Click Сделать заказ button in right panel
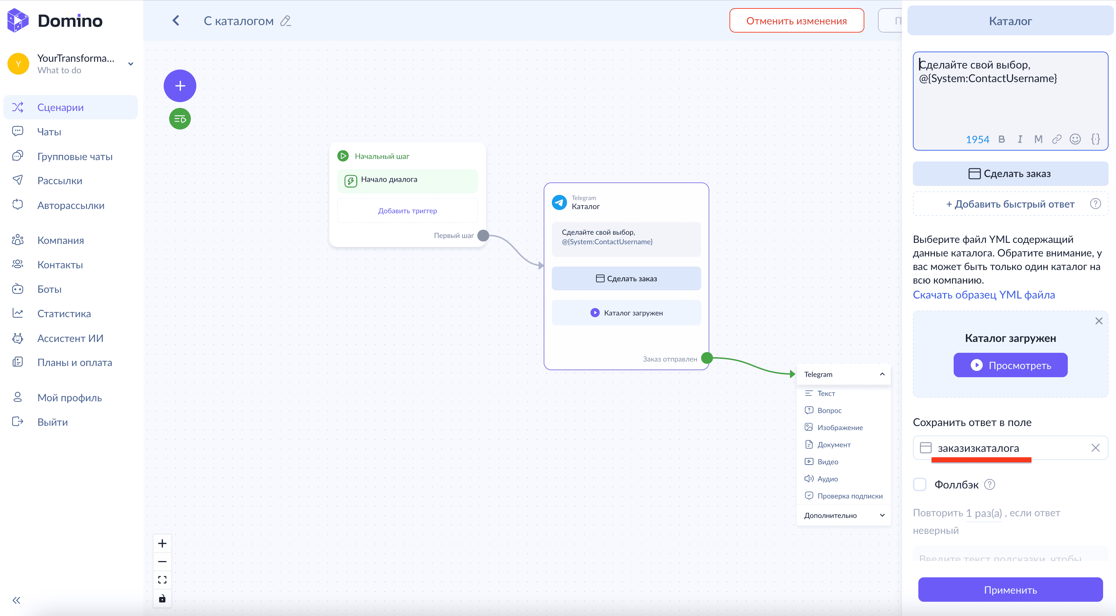 click(1010, 173)
